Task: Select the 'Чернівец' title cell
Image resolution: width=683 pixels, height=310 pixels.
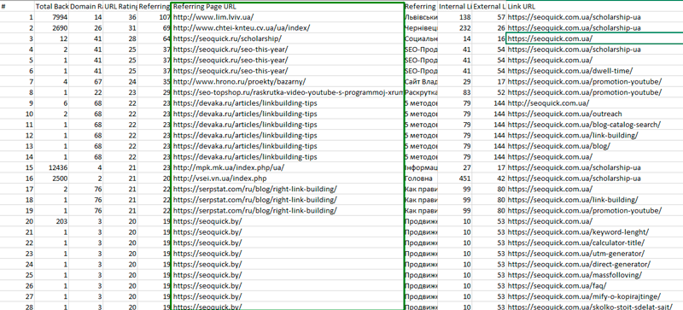Action: (x=421, y=28)
